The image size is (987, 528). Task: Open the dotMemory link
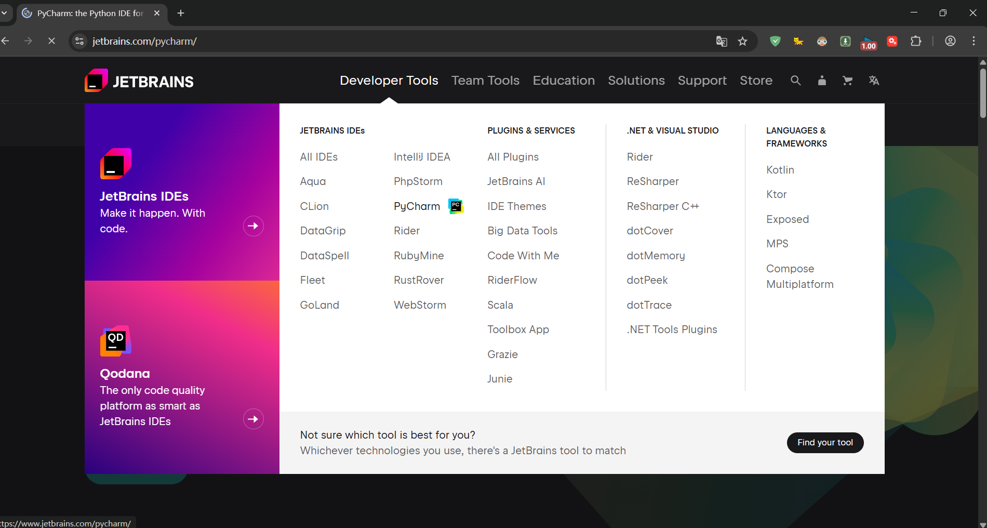click(x=656, y=256)
